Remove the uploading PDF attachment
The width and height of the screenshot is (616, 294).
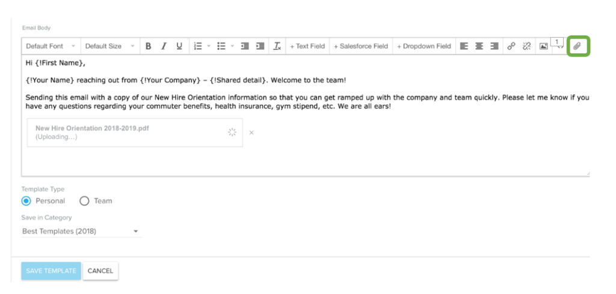tap(251, 133)
